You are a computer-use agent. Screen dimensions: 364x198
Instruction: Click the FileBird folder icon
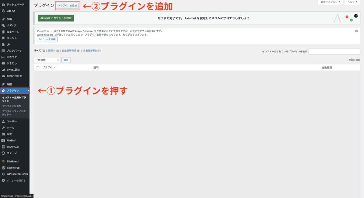(x=3, y=140)
